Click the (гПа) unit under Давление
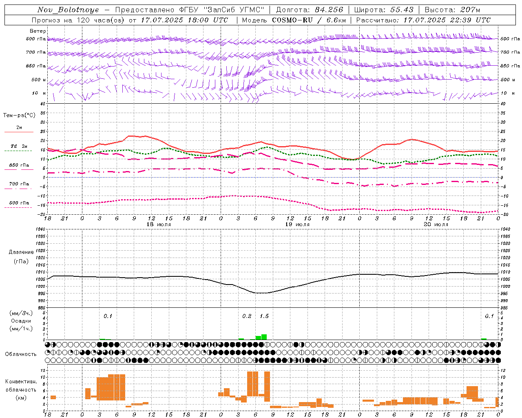The width and height of the screenshot is (522, 418). (21, 262)
